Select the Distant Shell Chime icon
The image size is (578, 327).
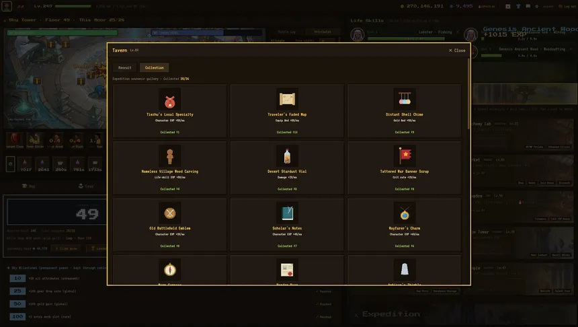point(405,99)
